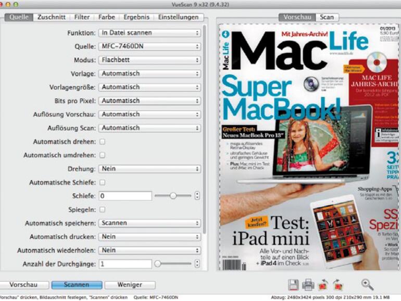
Task: Expand the Bits pro Pixel dropdown
Action: click(x=149, y=101)
